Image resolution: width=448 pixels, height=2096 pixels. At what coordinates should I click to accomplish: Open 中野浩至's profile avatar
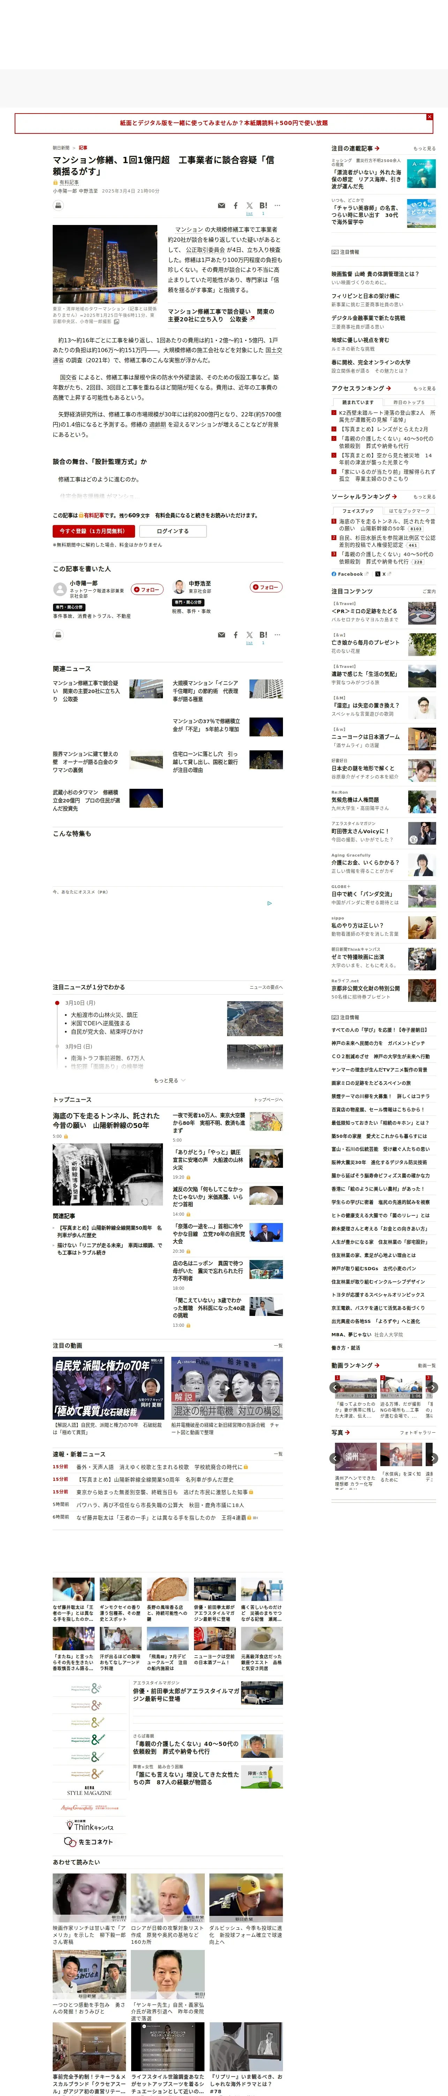pos(179,587)
